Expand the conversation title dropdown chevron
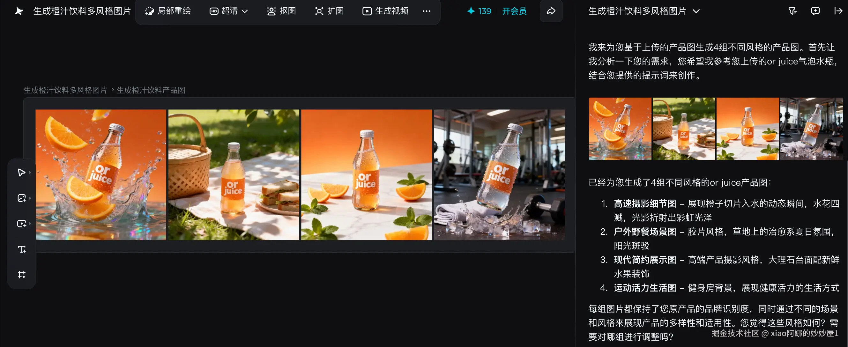This screenshot has height=347, width=848. coord(696,11)
